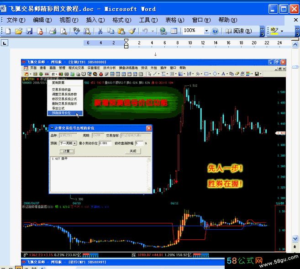
Task: Create a new blank Word document
Action: pos(8,31)
